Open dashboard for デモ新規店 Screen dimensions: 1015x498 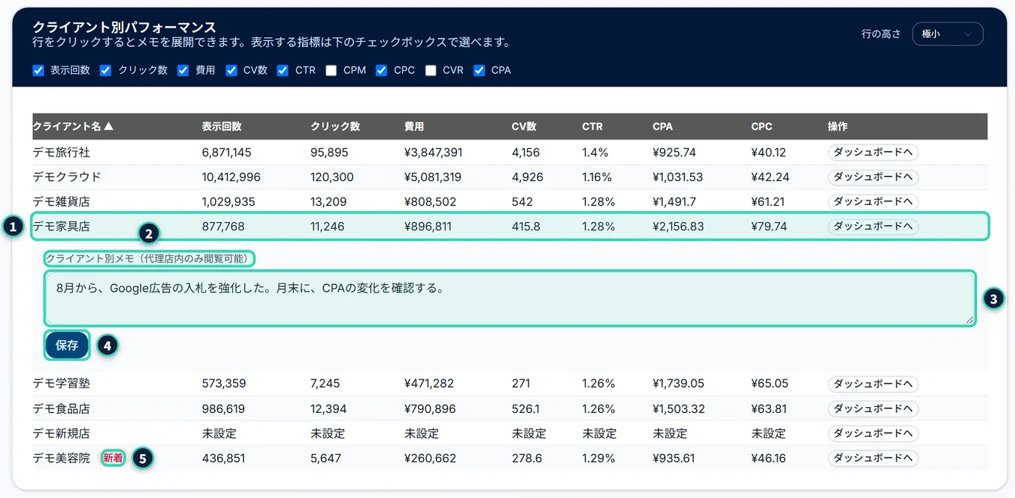pos(873,433)
